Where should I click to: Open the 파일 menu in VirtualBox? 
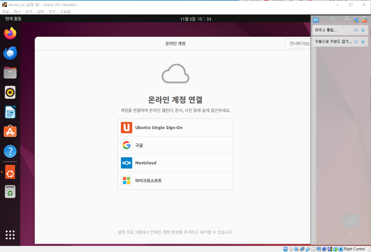coord(6,12)
